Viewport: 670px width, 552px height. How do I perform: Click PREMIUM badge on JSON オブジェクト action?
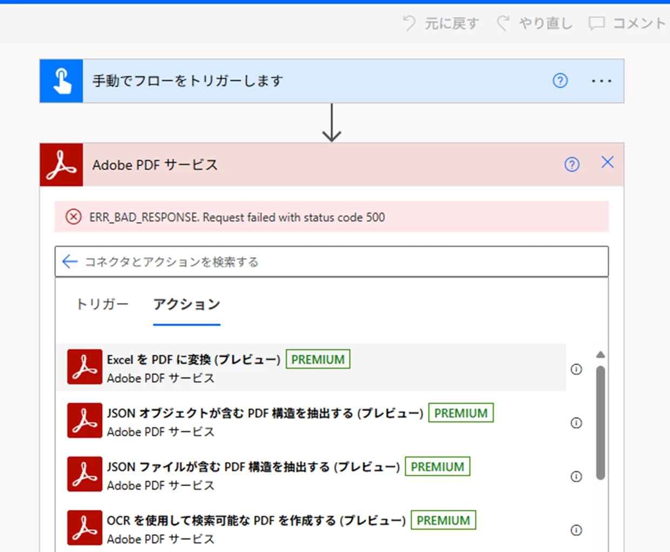[461, 413]
